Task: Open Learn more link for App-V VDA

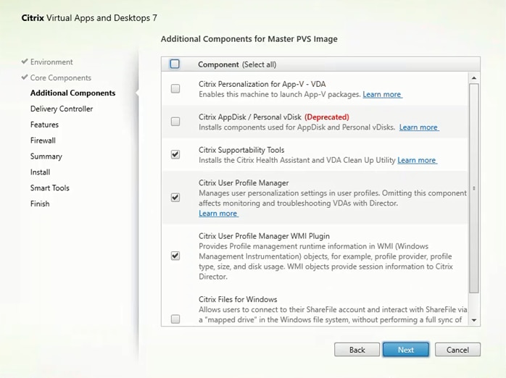Action: [382, 95]
